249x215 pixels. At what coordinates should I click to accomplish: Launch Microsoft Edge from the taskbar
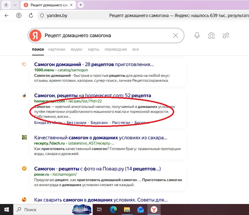coord(113,209)
